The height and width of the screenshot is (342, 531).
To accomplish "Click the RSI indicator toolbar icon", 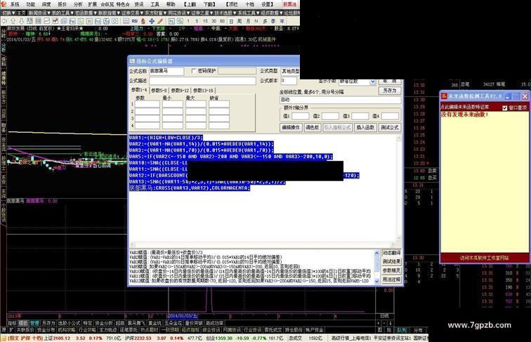I will tap(134, 21).
